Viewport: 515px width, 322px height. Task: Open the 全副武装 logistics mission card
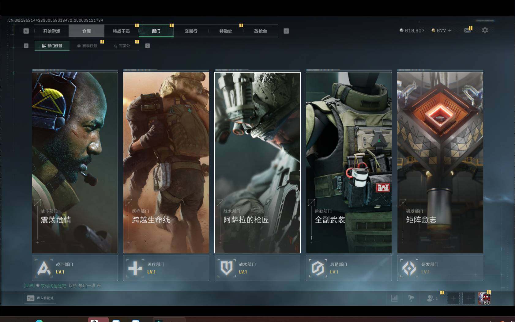tap(349, 163)
